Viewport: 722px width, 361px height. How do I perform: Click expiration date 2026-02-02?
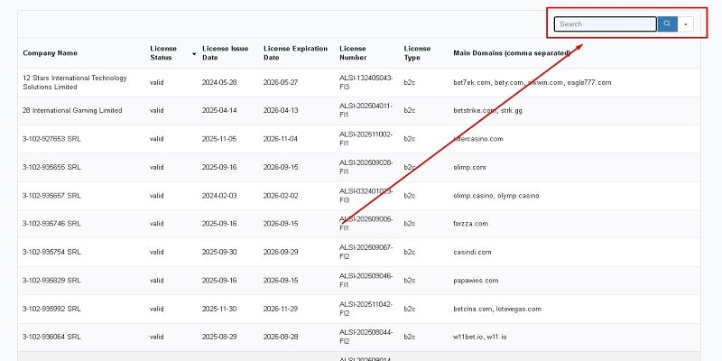point(281,196)
